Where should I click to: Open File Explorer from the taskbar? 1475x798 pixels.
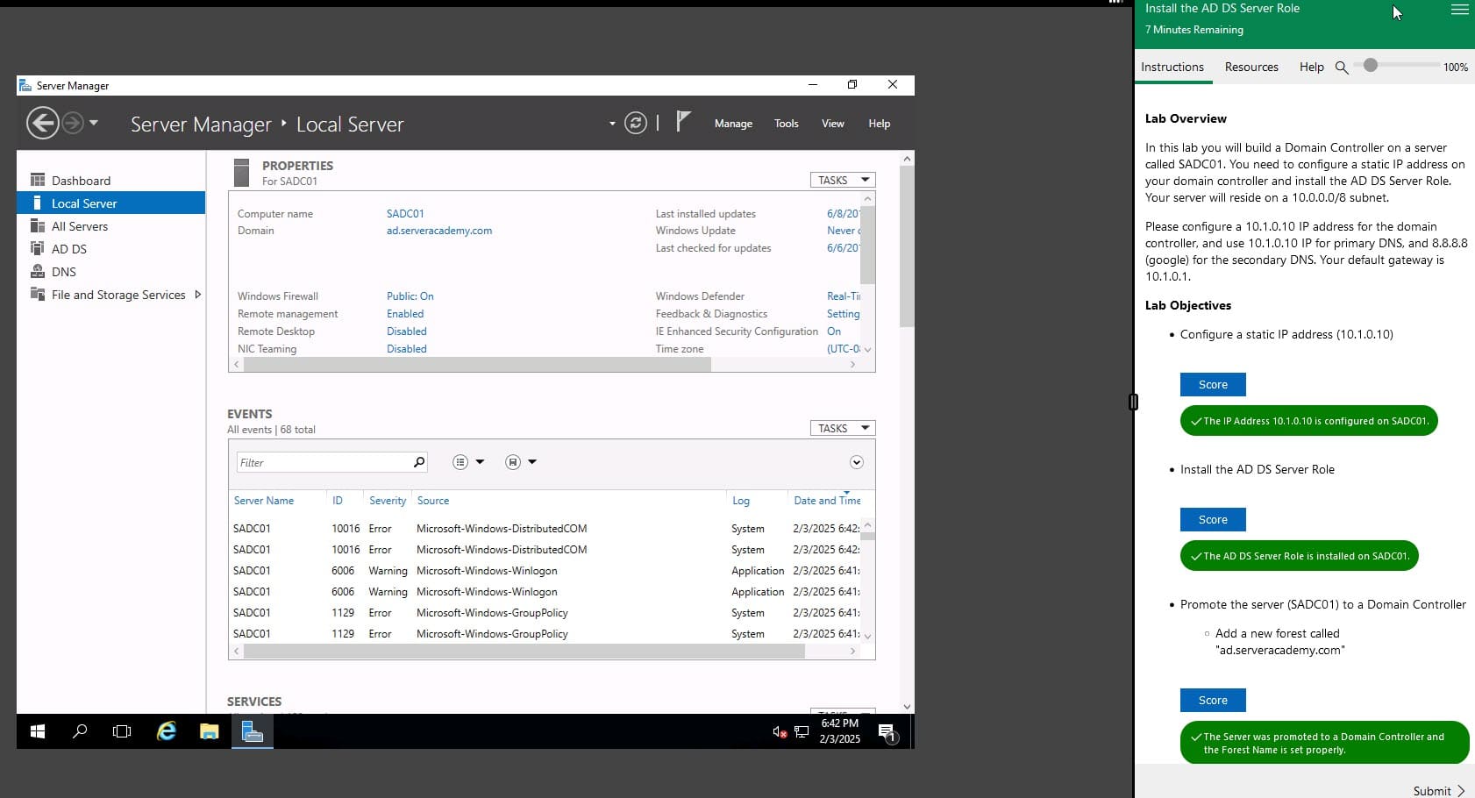pos(209,731)
